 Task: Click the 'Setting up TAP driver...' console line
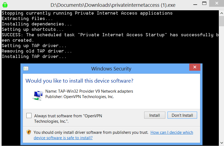(34, 46)
